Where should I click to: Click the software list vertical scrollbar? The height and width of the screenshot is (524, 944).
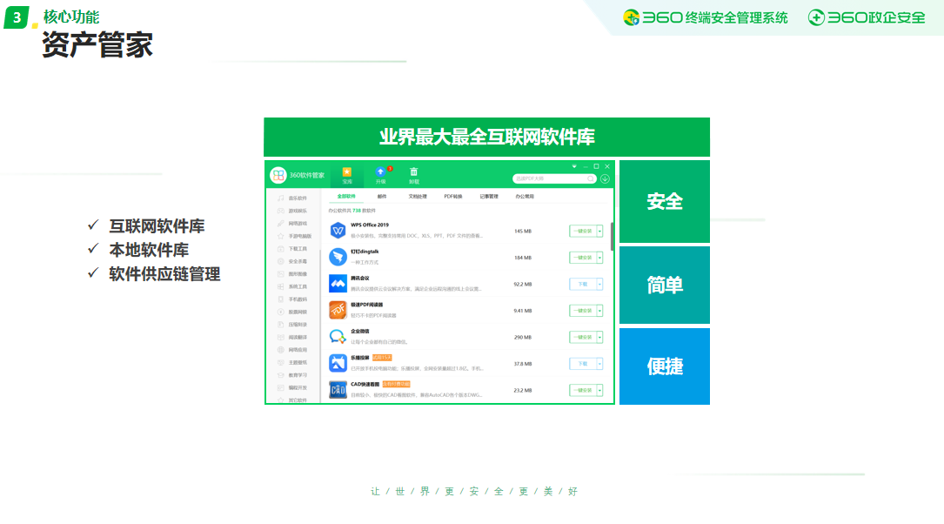pos(613,237)
